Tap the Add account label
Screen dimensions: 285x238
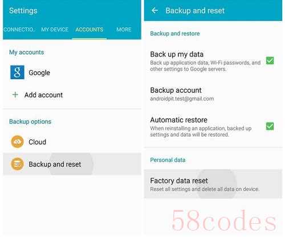(x=43, y=95)
